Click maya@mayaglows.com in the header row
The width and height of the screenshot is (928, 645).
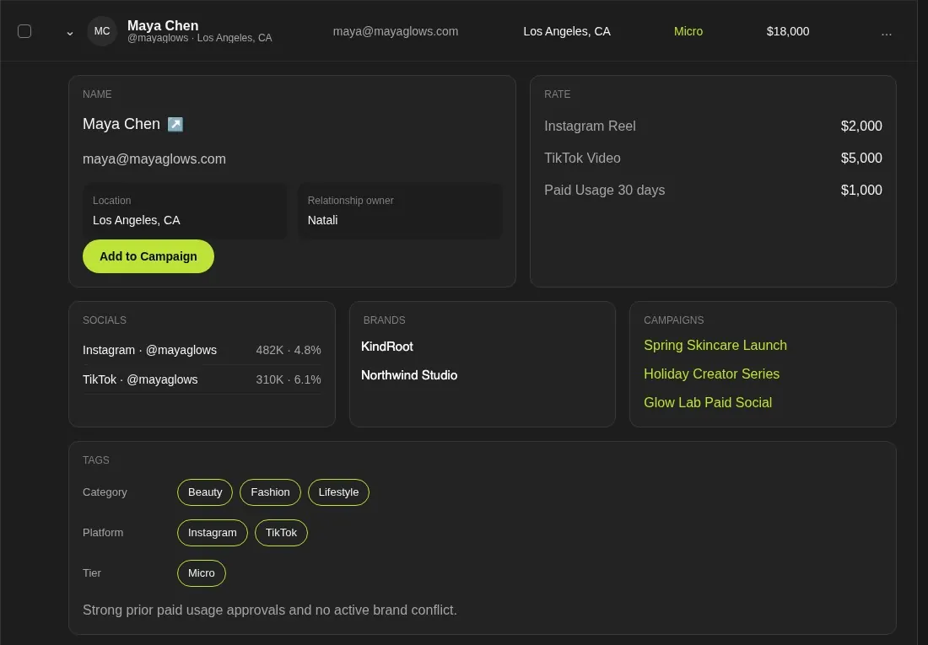pos(396,31)
